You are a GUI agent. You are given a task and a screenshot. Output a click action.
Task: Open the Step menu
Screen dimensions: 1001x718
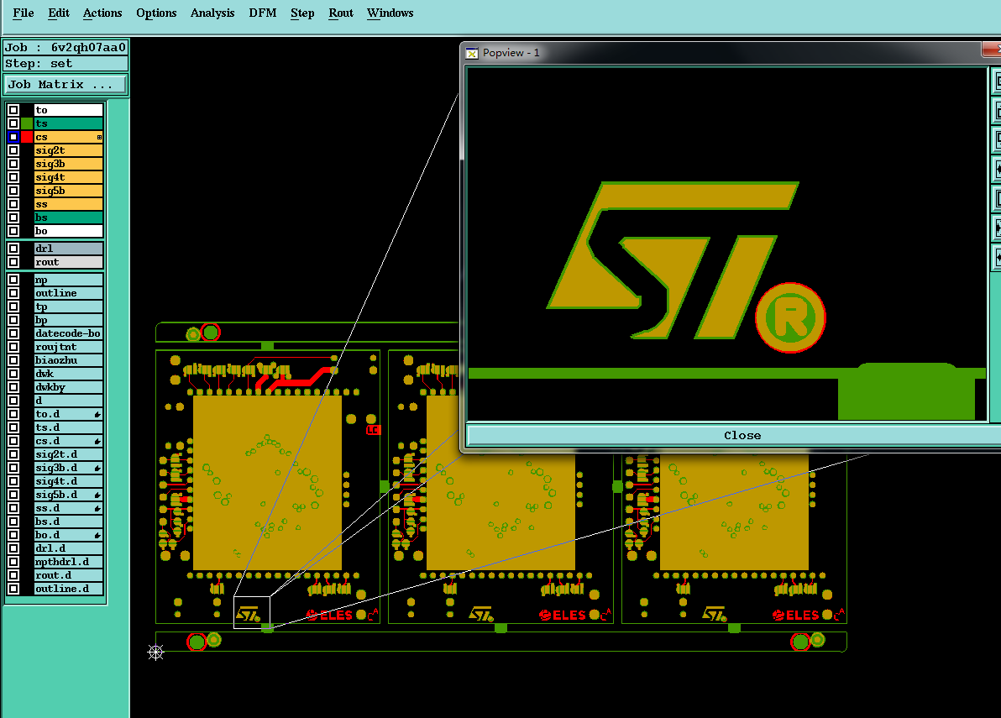click(x=302, y=13)
